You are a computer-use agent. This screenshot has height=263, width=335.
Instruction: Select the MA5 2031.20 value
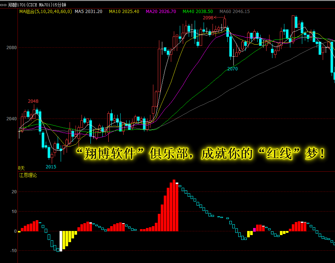pyautogui.click(x=89, y=12)
